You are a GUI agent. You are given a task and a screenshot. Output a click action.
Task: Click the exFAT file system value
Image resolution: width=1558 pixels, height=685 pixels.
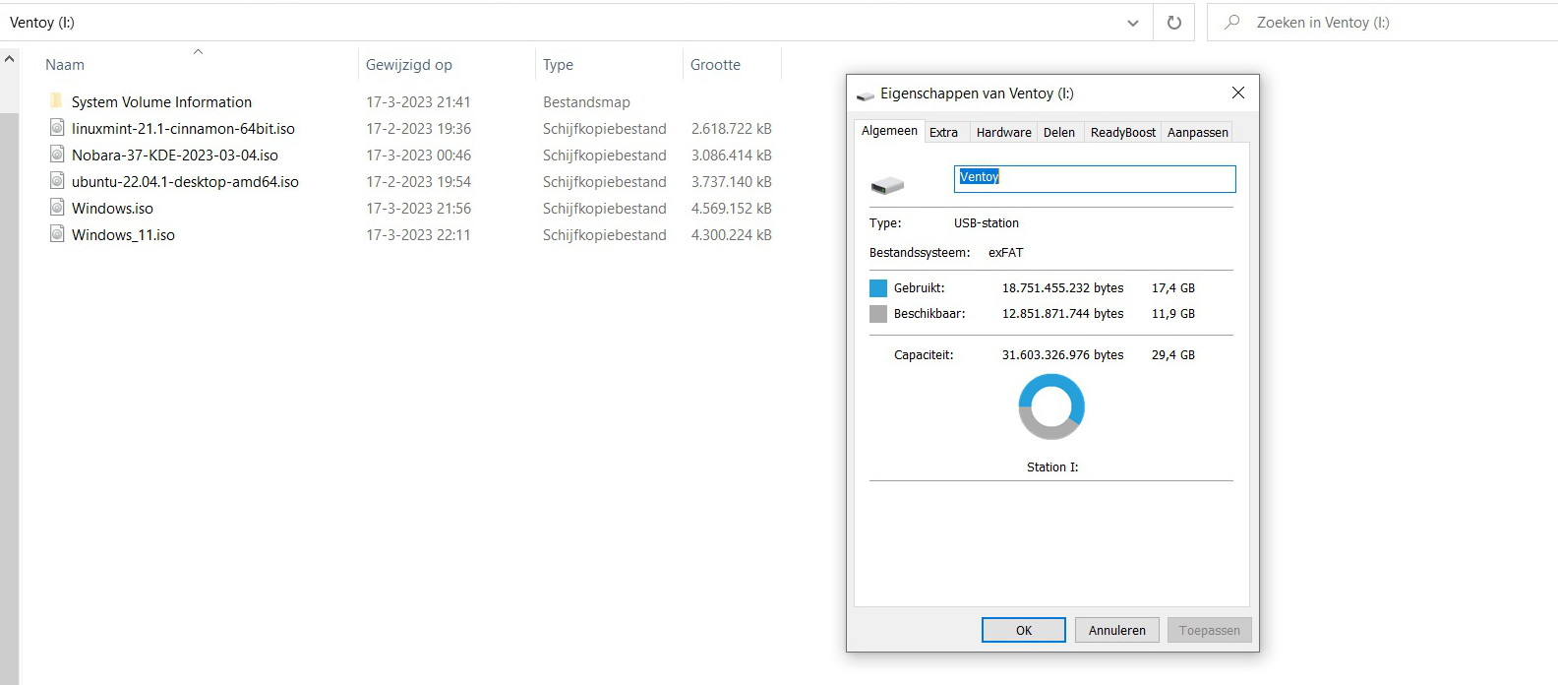[1006, 253]
